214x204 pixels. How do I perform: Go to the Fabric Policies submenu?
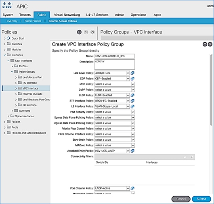click(x=33, y=21)
